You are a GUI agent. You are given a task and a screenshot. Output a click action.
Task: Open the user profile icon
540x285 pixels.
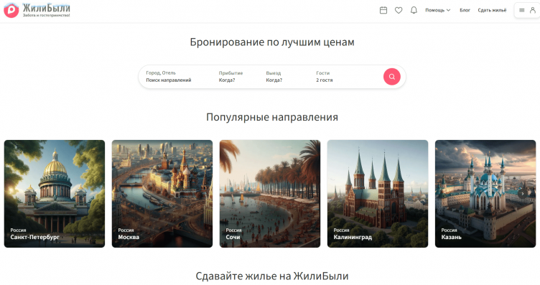(x=533, y=10)
